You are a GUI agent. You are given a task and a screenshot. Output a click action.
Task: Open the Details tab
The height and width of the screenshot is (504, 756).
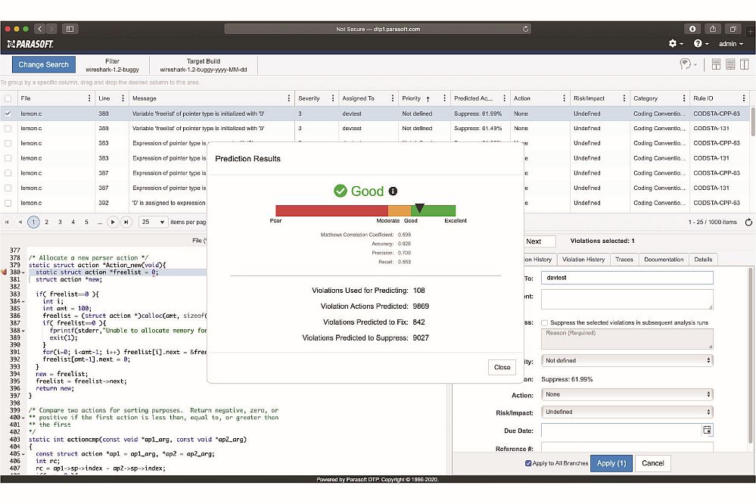tap(703, 260)
